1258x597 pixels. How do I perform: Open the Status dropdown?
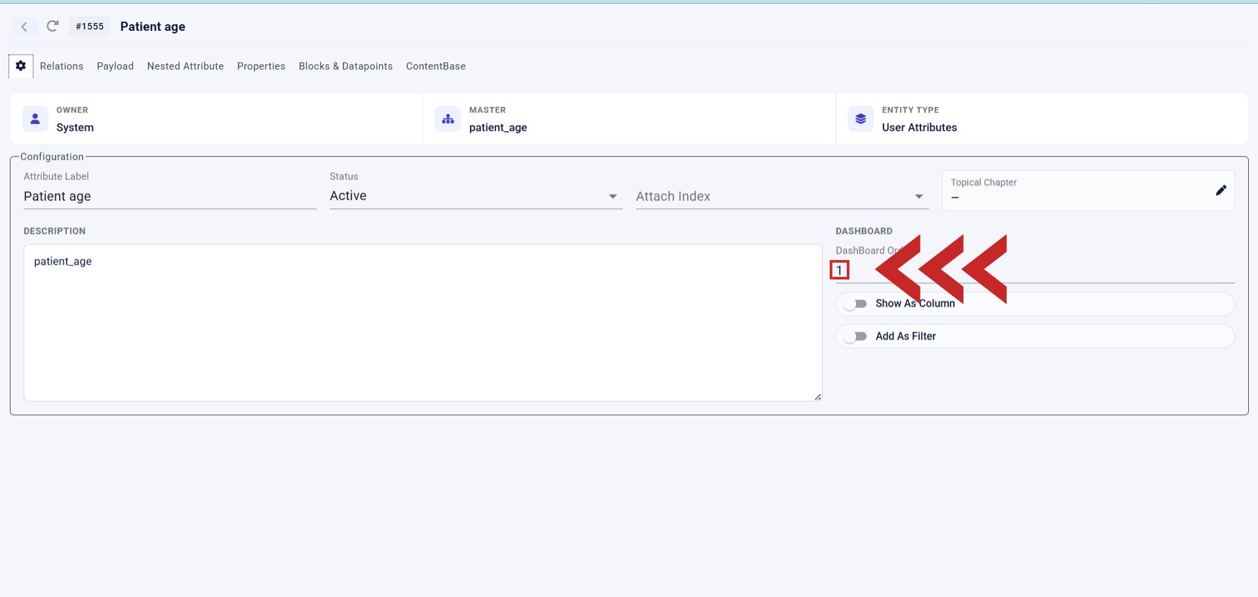click(476, 196)
